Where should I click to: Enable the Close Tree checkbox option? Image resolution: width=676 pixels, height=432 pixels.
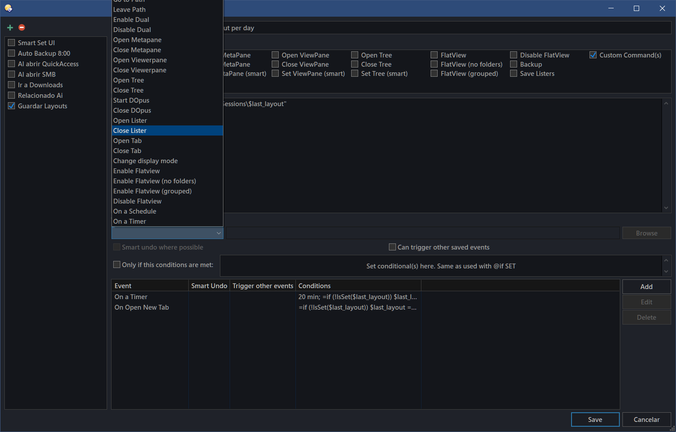point(355,64)
